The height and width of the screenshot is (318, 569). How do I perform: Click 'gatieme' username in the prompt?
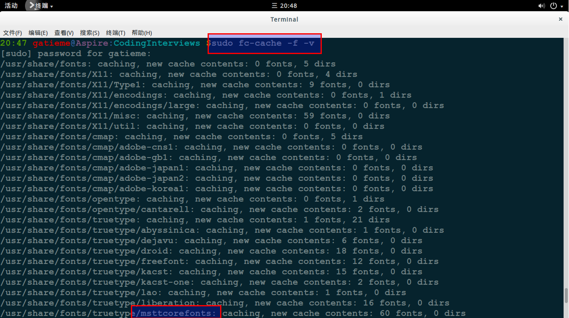pos(52,43)
